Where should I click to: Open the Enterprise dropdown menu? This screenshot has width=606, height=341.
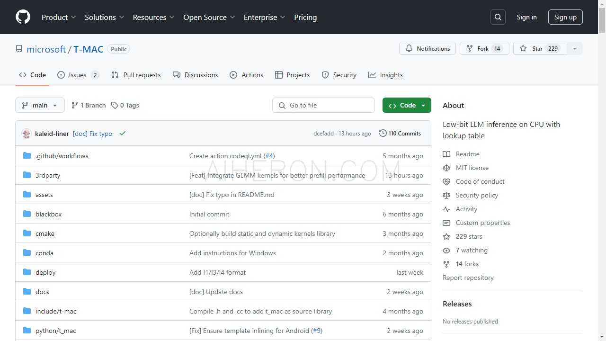[x=265, y=17]
